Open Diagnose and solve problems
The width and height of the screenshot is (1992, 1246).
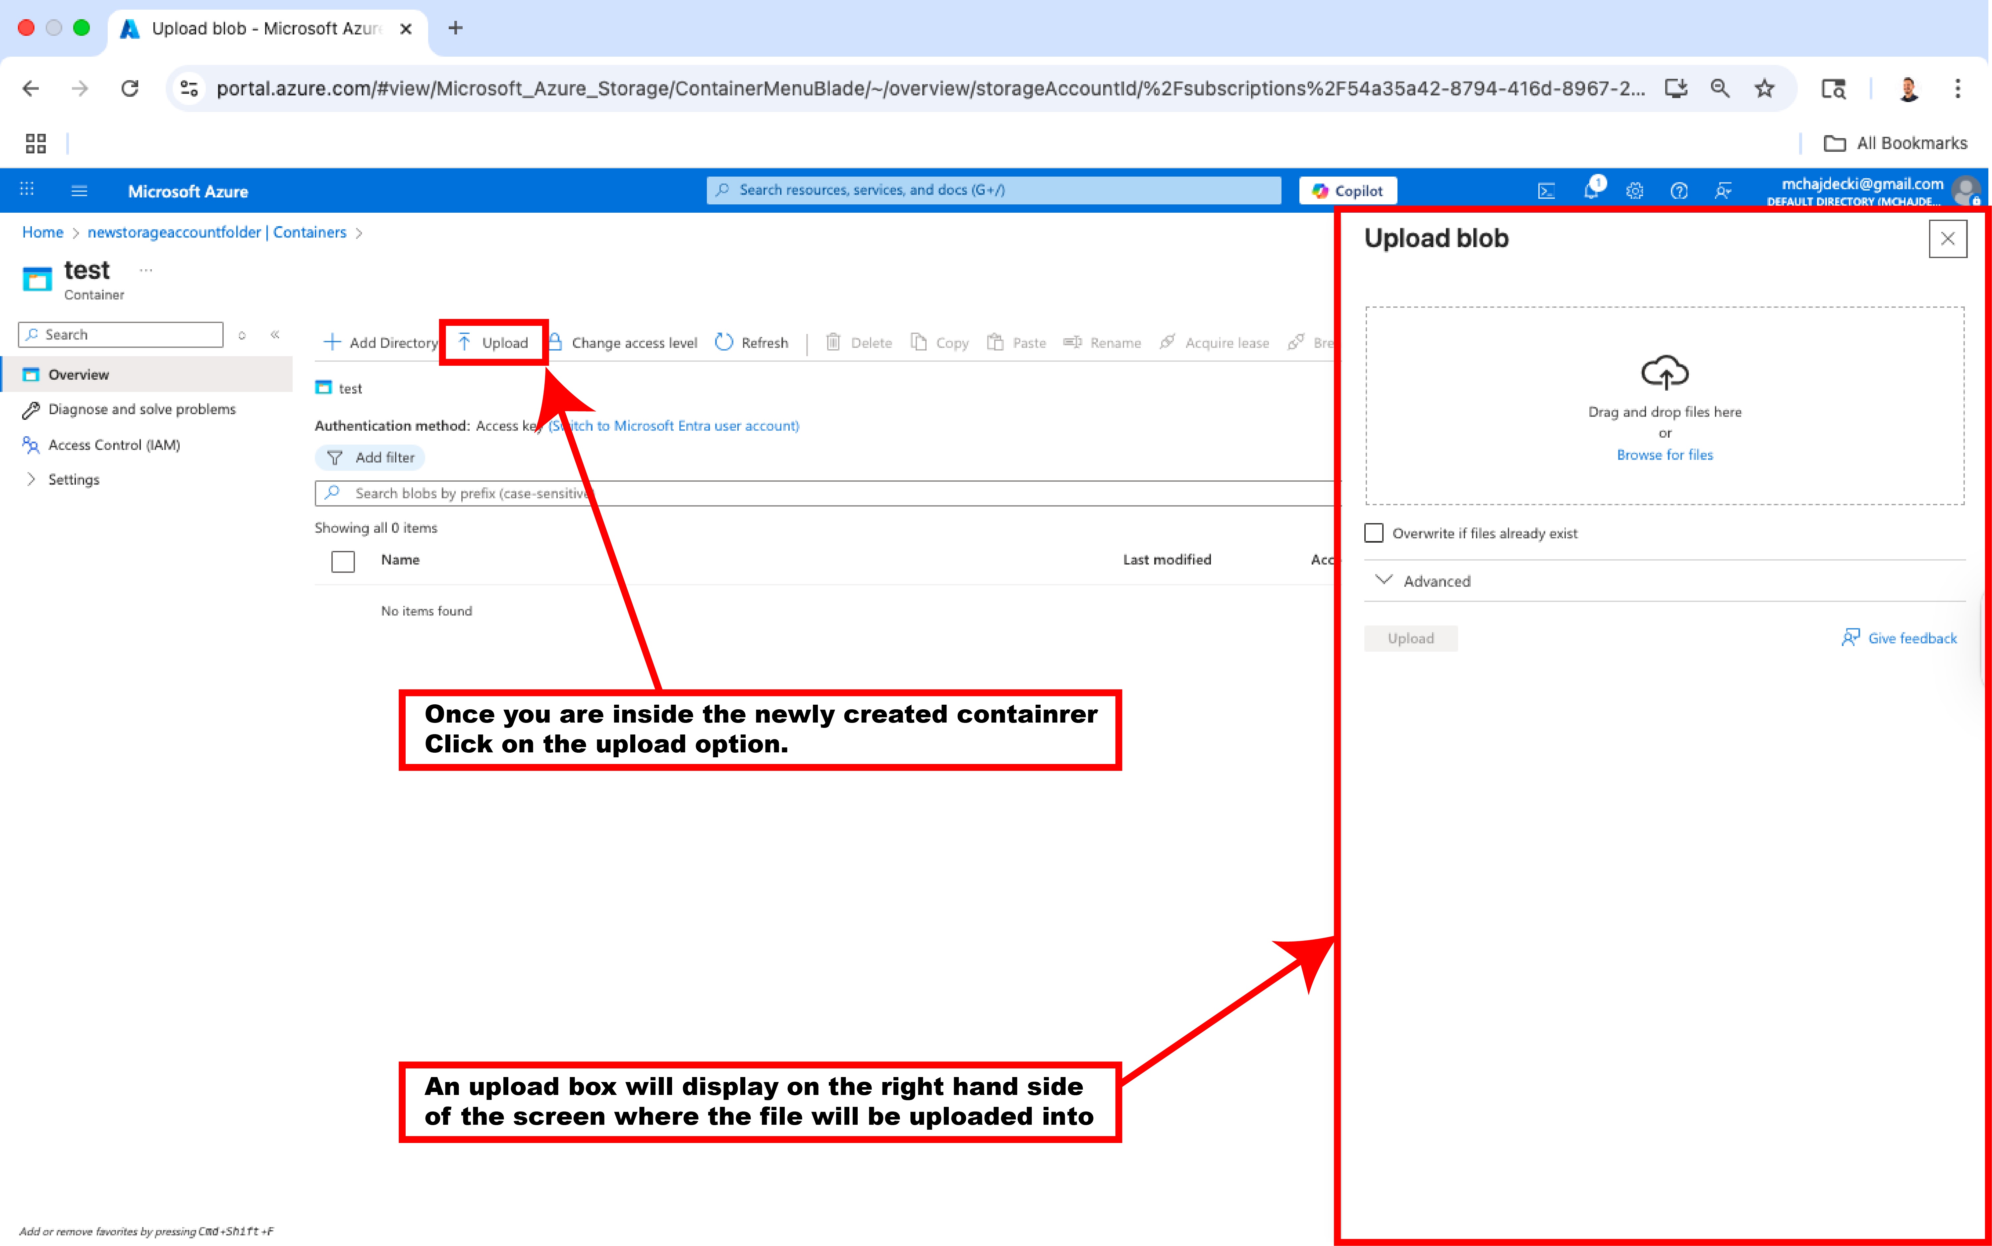142,409
